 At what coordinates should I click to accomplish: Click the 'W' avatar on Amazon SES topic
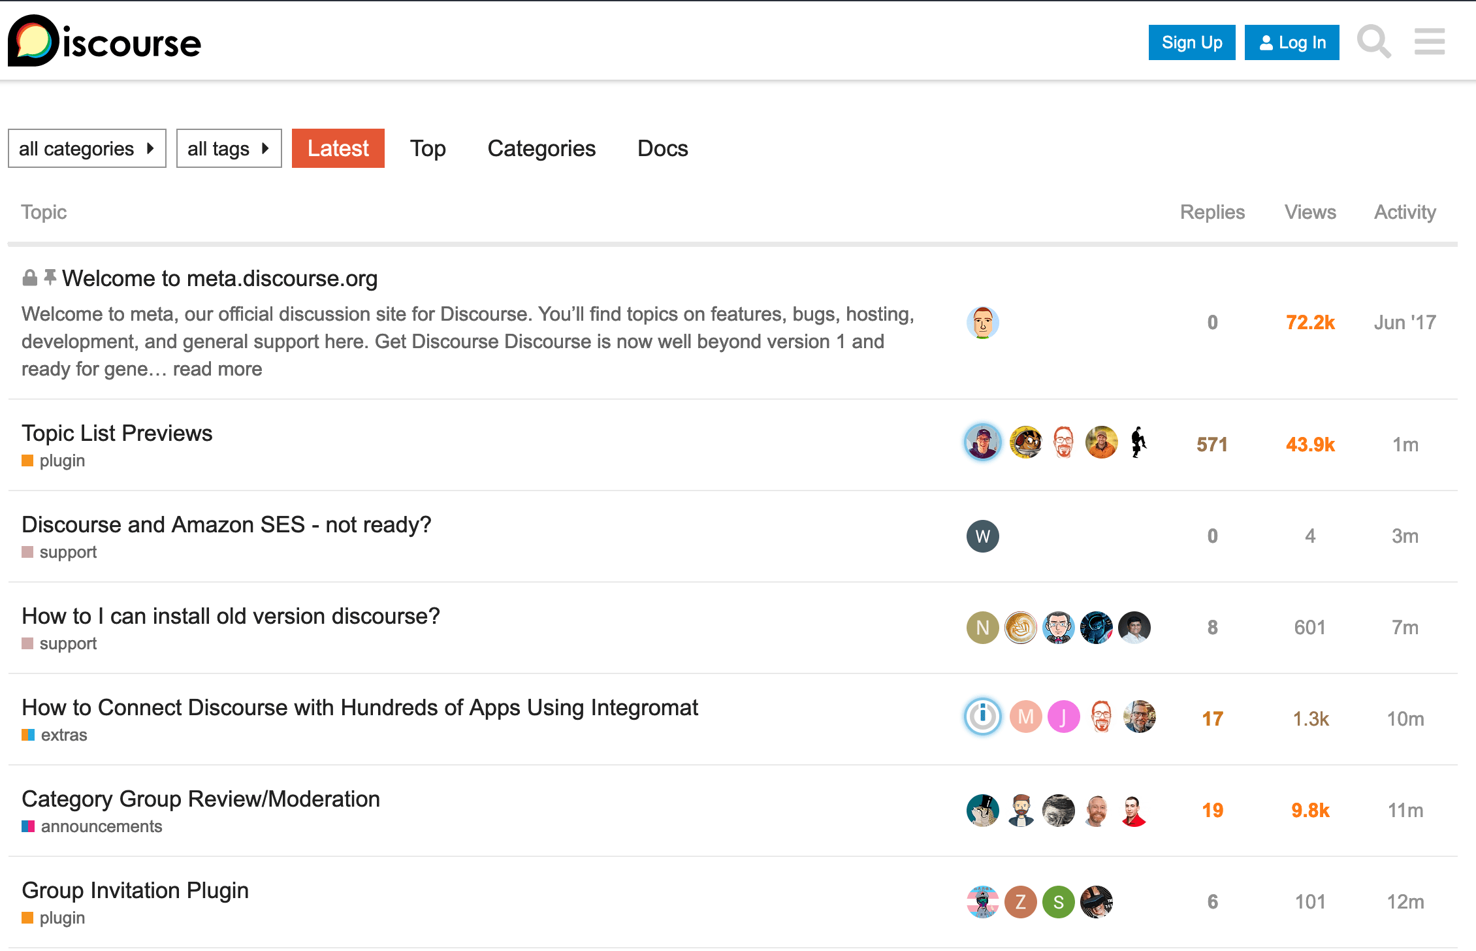click(x=982, y=536)
